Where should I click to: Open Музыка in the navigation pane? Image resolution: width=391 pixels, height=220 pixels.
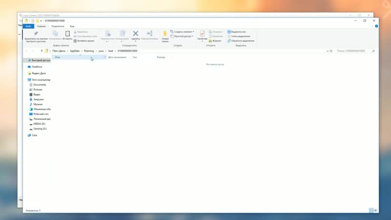[x=36, y=104]
